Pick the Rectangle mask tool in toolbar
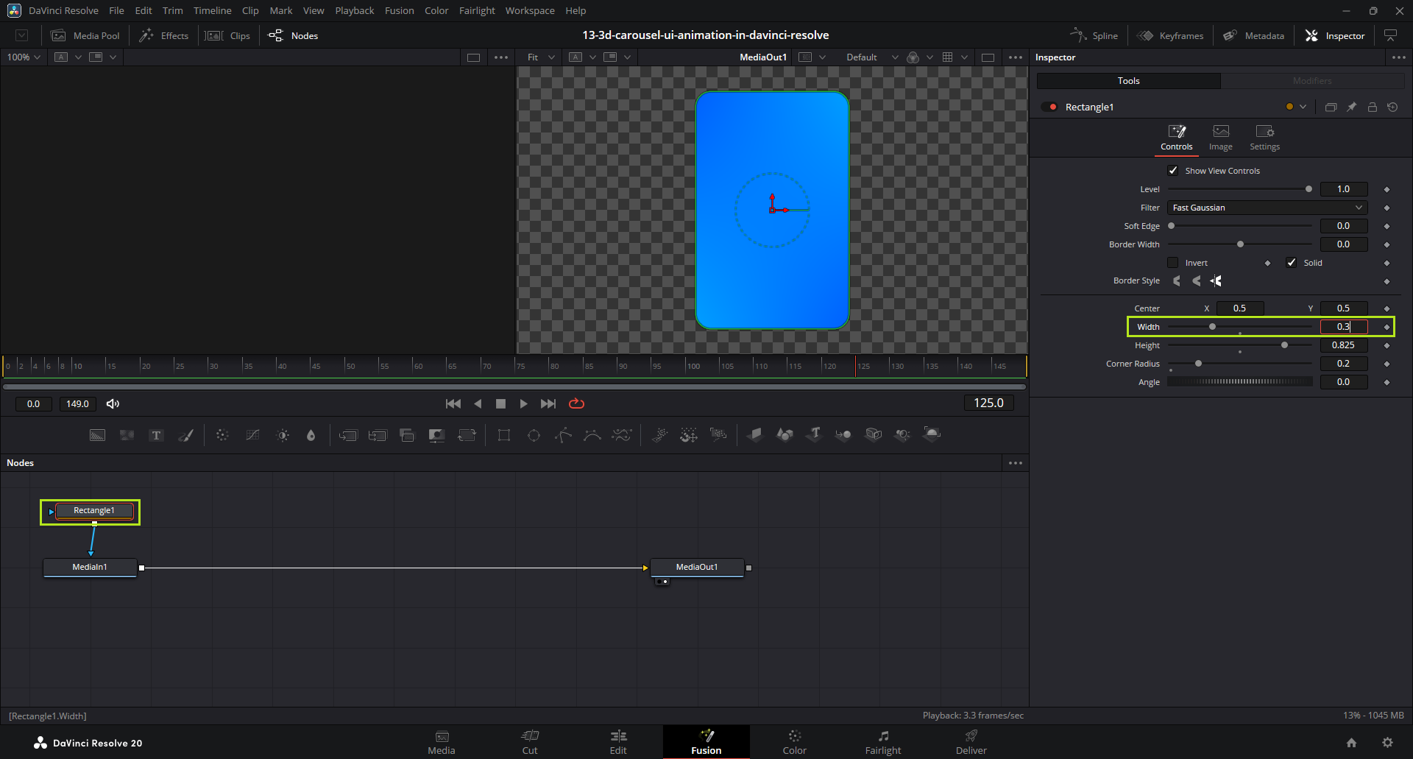 pos(504,435)
